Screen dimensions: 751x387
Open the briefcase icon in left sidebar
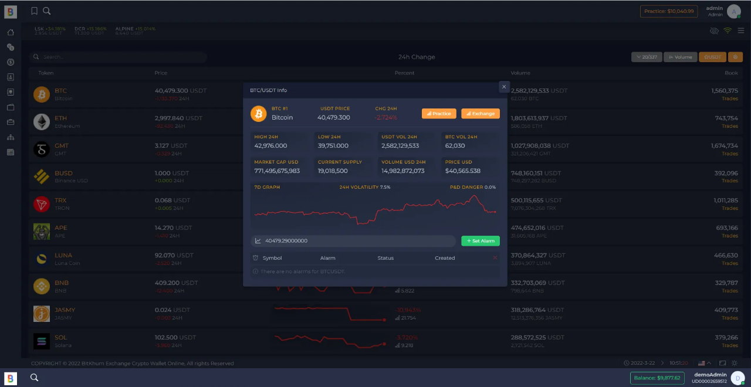point(11,122)
